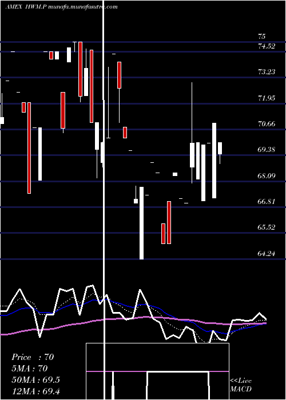Click the 70.66 price axis label
Screen dimensions: 286x400
[x=267, y=124]
